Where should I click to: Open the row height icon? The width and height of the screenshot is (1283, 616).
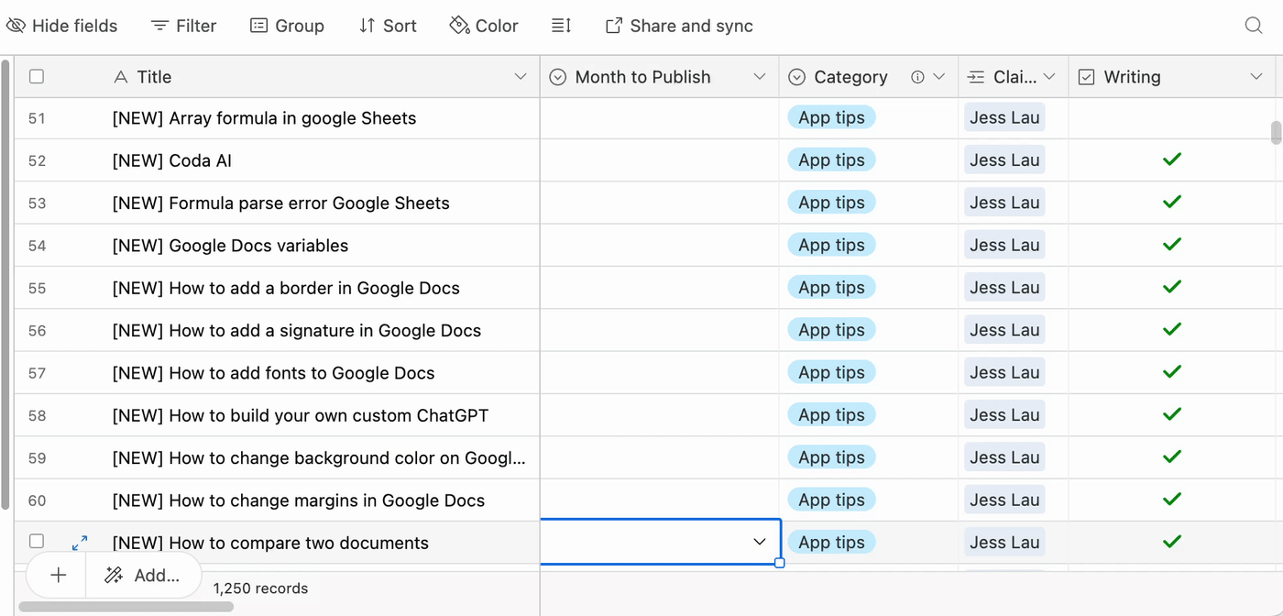(561, 26)
